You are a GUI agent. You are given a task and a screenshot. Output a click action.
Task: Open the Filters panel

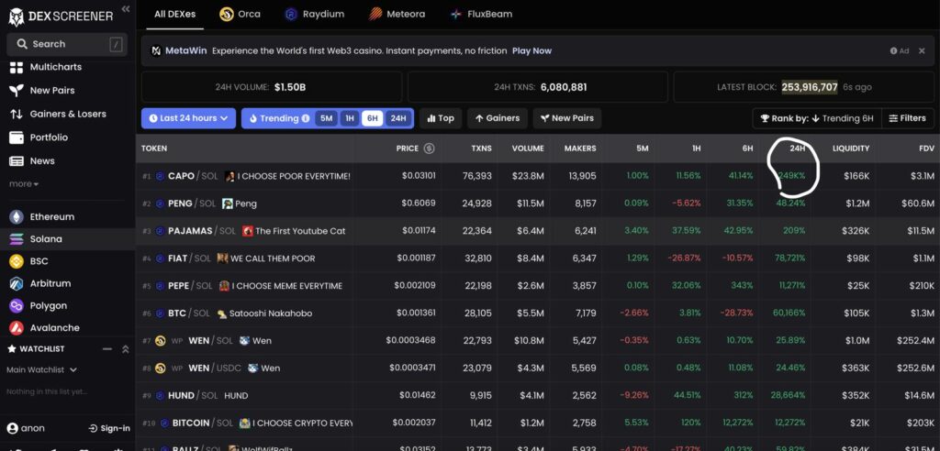(x=908, y=118)
